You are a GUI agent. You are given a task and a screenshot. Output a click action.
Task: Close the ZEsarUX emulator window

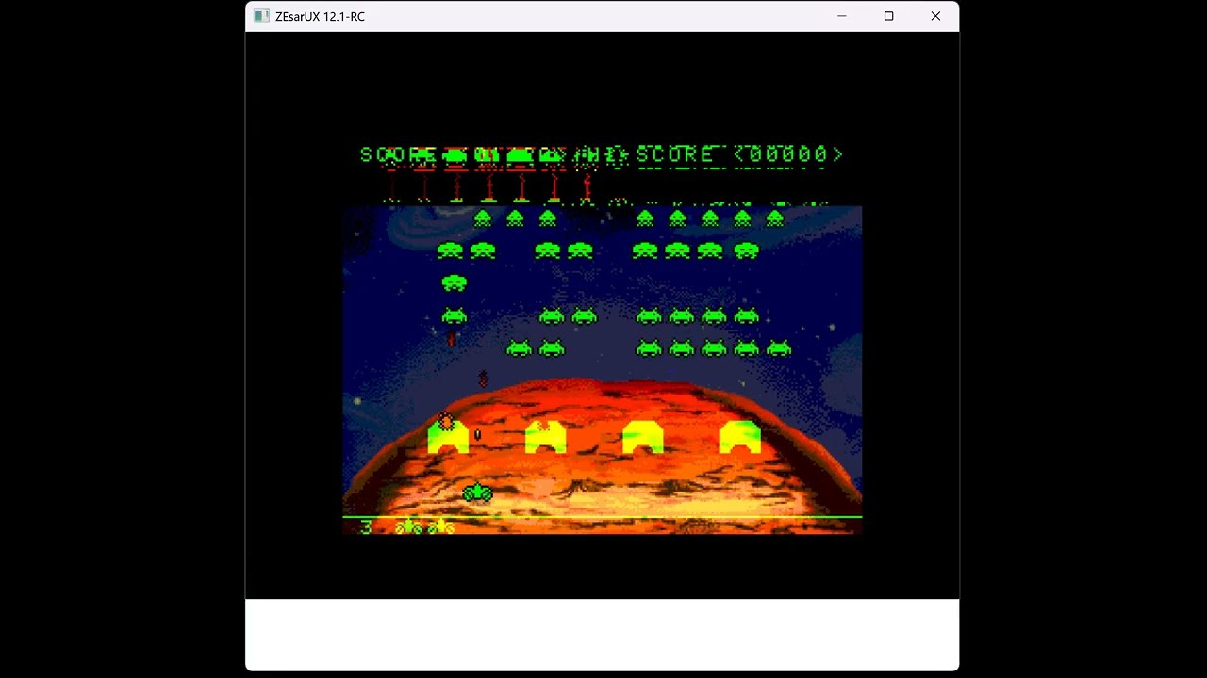coord(935,16)
